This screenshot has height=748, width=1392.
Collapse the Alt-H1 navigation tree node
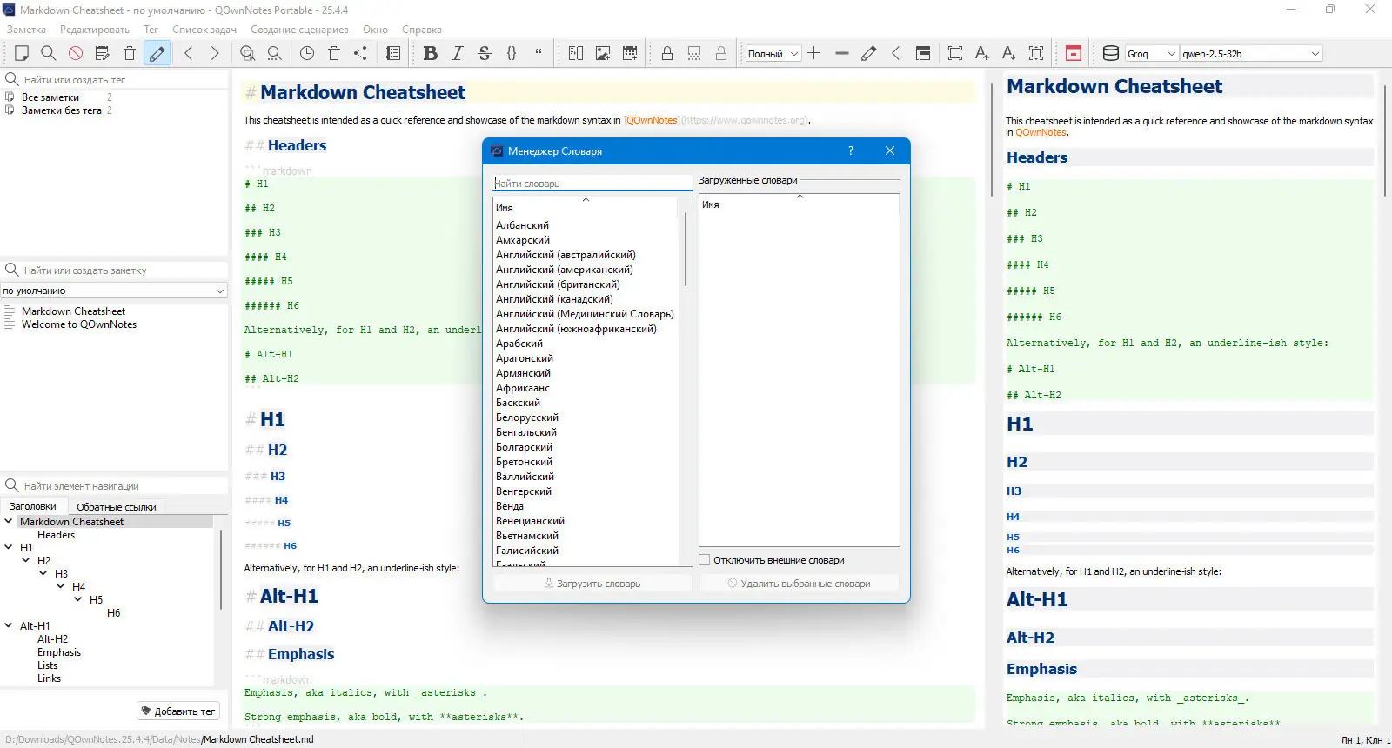tap(9, 625)
